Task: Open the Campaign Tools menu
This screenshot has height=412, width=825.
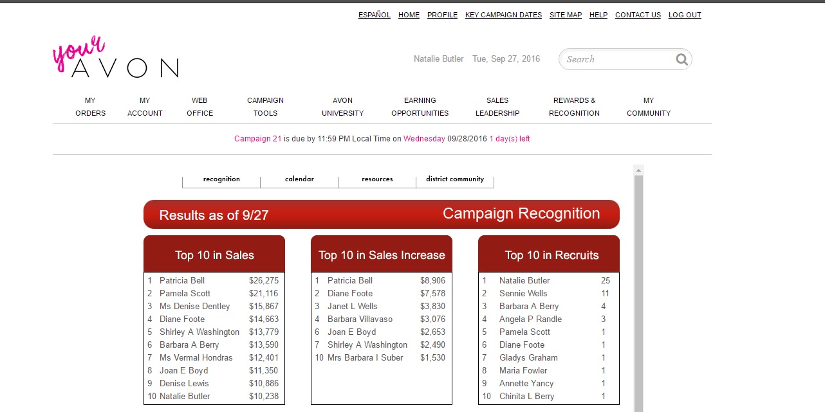Action: tap(265, 107)
